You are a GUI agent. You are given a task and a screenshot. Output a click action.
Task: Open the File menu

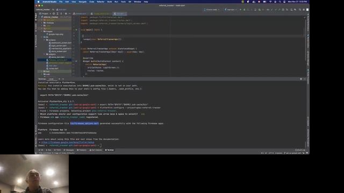click(x=61, y=2)
